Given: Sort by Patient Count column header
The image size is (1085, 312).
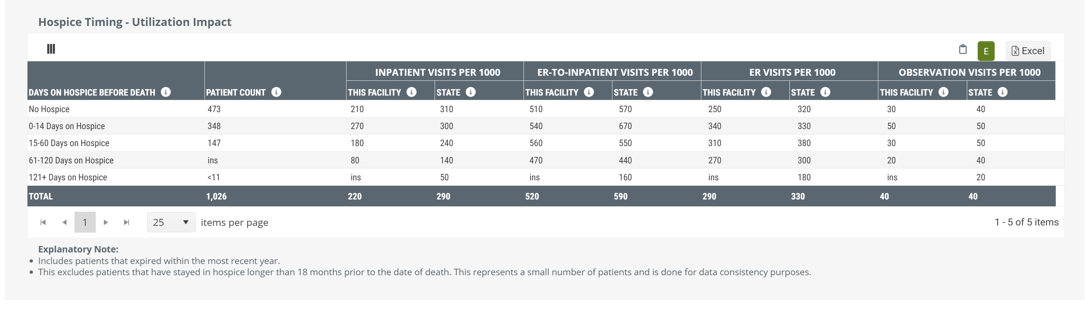Looking at the screenshot, I should pos(236,92).
